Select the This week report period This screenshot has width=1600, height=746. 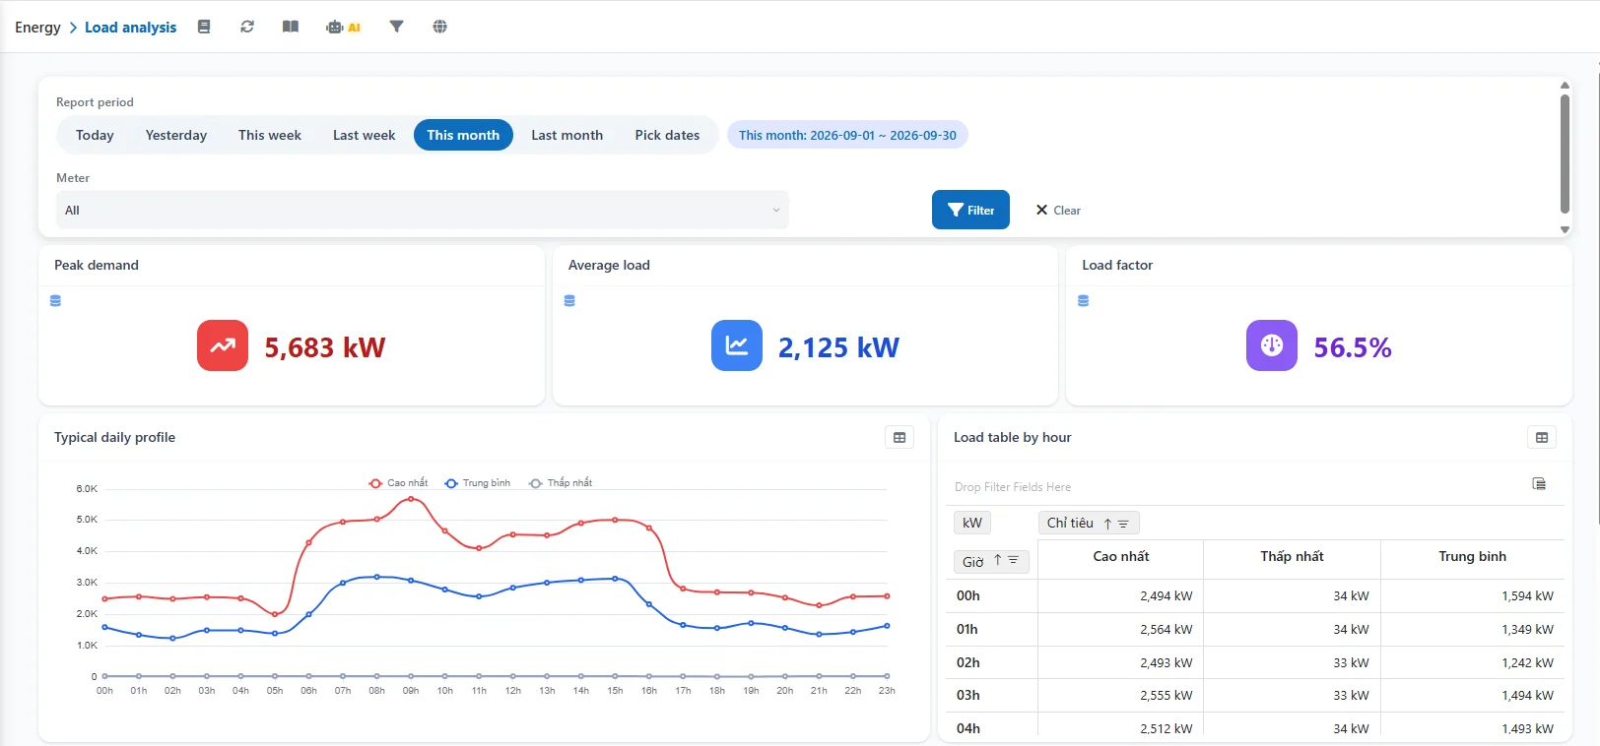tap(270, 135)
